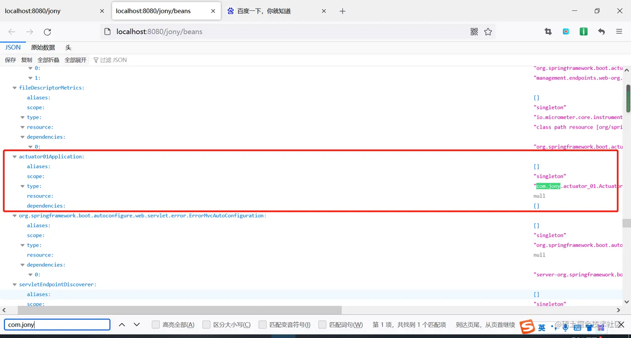This screenshot has width=631, height=338.
Task: Click the filter funnel icon beside 过滤 JSON
Action: coord(96,60)
